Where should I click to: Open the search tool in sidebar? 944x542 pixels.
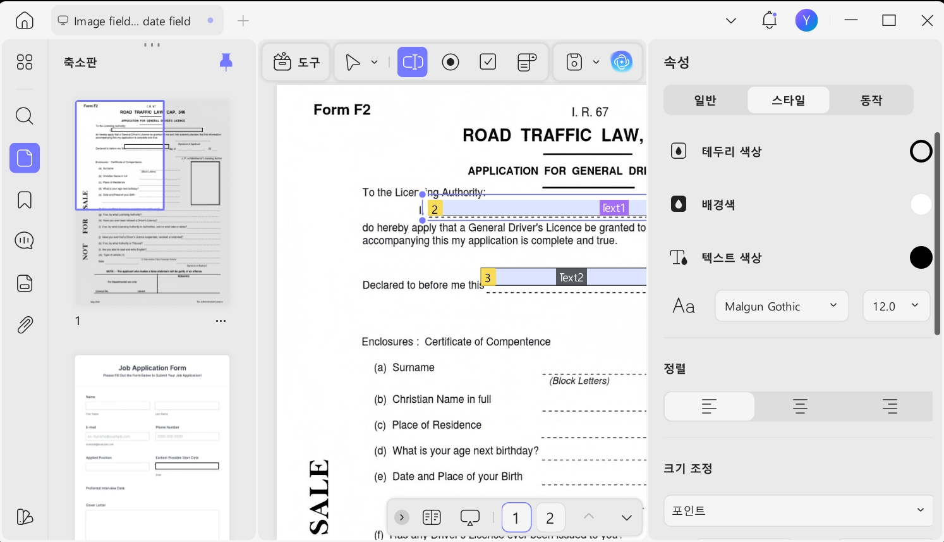point(25,116)
